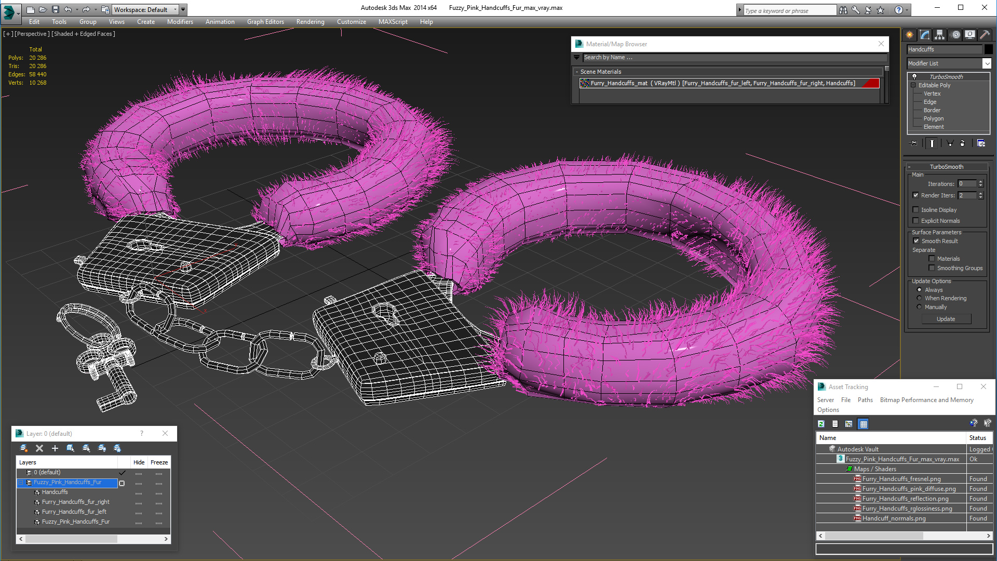Click the New Scene icon
Image resolution: width=997 pixels, height=561 pixels.
point(31,9)
